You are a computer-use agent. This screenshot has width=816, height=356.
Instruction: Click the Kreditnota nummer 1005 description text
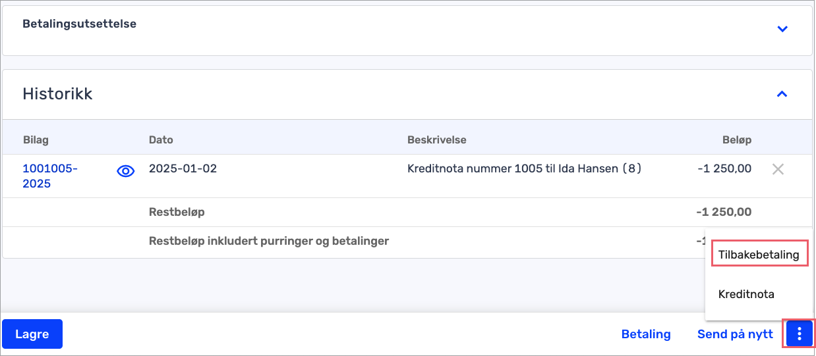click(x=525, y=168)
